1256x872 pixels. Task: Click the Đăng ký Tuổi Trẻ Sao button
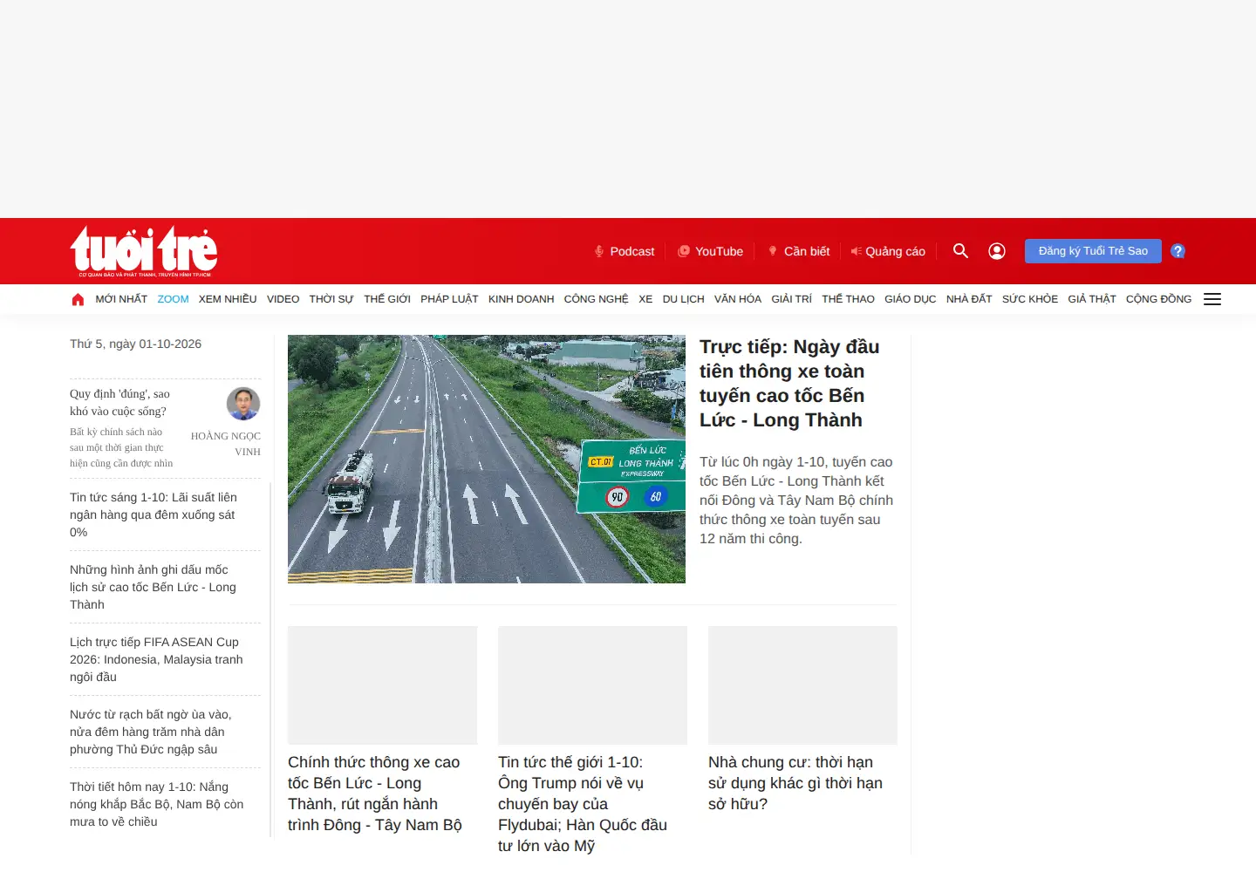pyautogui.click(x=1093, y=251)
